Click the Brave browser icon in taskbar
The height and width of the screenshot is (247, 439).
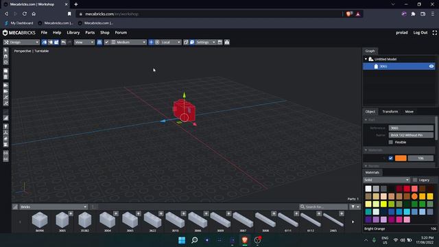coord(245,240)
